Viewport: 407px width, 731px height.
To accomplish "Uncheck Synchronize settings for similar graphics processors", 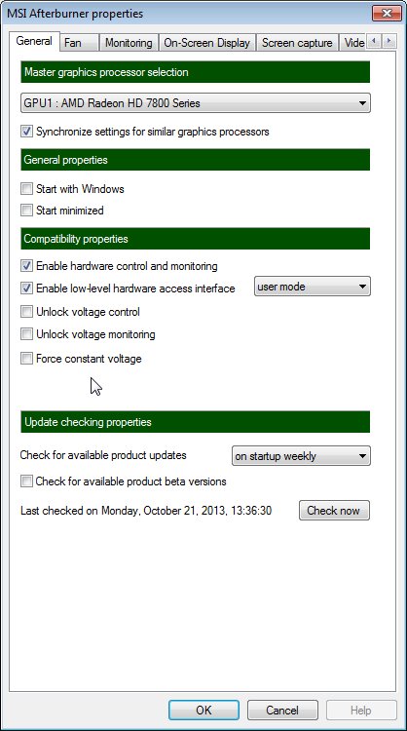I will (26, 132).
